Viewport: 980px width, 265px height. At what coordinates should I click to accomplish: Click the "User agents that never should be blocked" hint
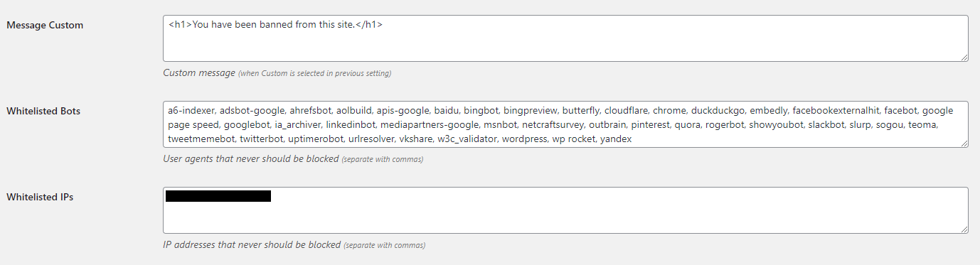[x=251, y=158]
